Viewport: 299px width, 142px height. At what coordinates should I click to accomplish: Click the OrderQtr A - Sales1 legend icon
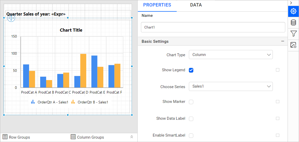point(33,102)
